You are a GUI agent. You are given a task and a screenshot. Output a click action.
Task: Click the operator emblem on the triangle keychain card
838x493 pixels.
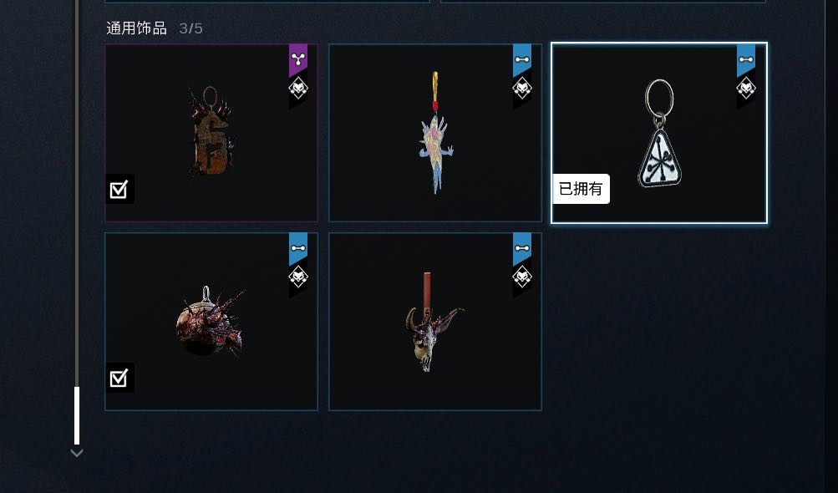point(746,89)
